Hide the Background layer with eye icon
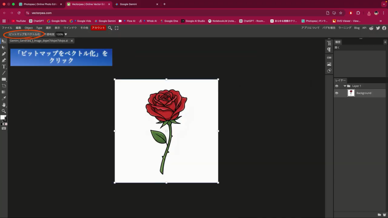The width and height of the screenshot is (388, 218). [x=336, y=93]
